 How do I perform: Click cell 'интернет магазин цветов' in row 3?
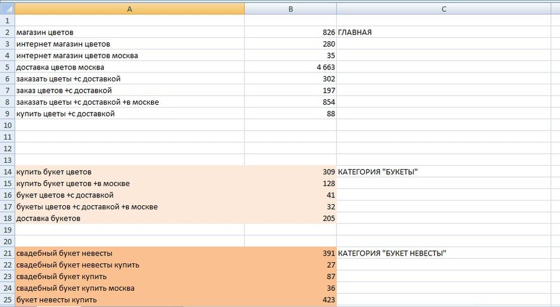coord(129,44)
